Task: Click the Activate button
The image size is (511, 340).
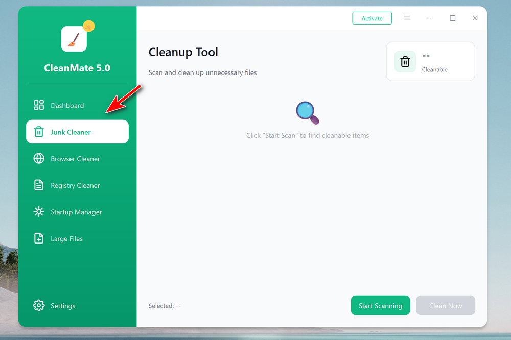Action: point(372,18)
